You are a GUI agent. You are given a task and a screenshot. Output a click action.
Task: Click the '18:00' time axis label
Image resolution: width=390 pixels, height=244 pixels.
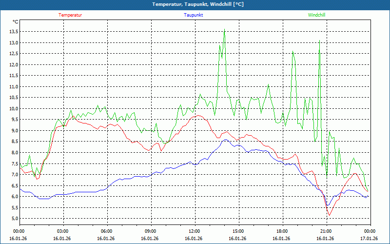pyautogui.click(x=281, y=231)
